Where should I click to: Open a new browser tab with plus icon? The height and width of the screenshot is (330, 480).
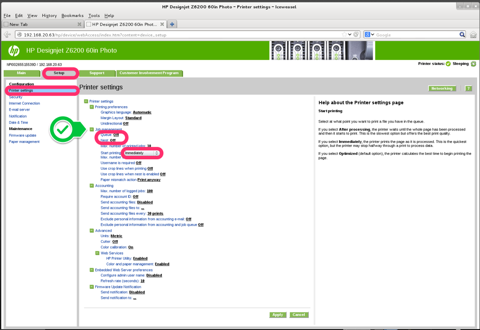click(172, 24)
